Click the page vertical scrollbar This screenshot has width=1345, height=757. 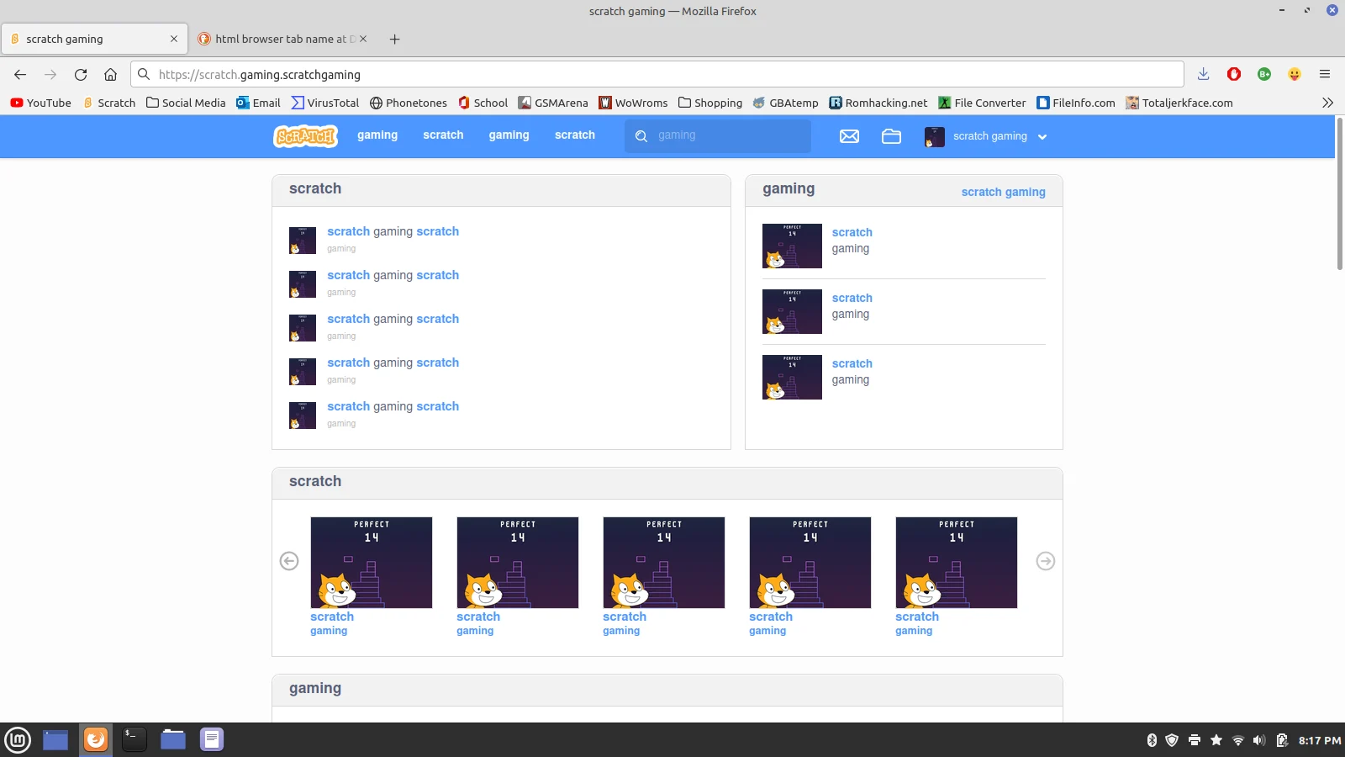click(1339, 193)
